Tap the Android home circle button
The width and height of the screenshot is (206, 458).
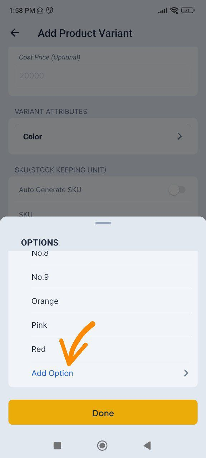tap(102, 445)
